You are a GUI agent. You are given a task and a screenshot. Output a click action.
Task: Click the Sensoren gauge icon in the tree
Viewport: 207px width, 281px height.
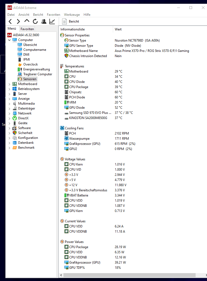(x=20, y=79)
